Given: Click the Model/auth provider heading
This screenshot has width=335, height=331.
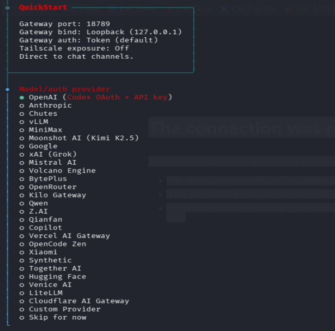Looking at the screenshot, I should [x=65, y=89].
